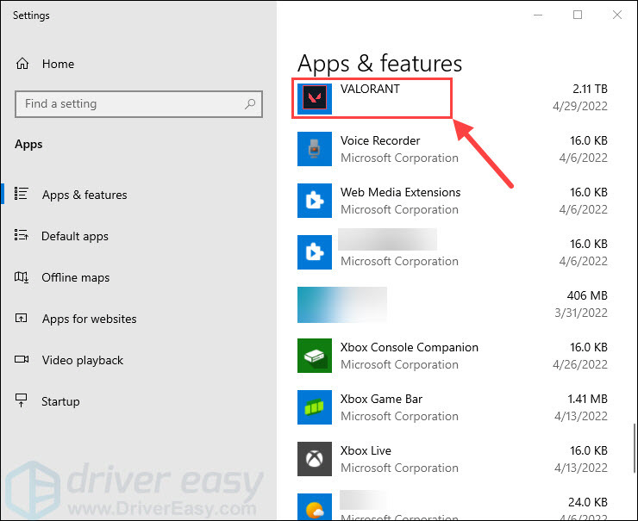Click the blurred-name extension icon dated 4/6/2022
Image resolution: width=638 pixels, height=521 pixels.
[x=315, y=252]
